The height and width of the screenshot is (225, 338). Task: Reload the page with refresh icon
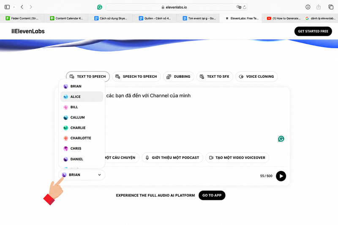click(245, 7)
